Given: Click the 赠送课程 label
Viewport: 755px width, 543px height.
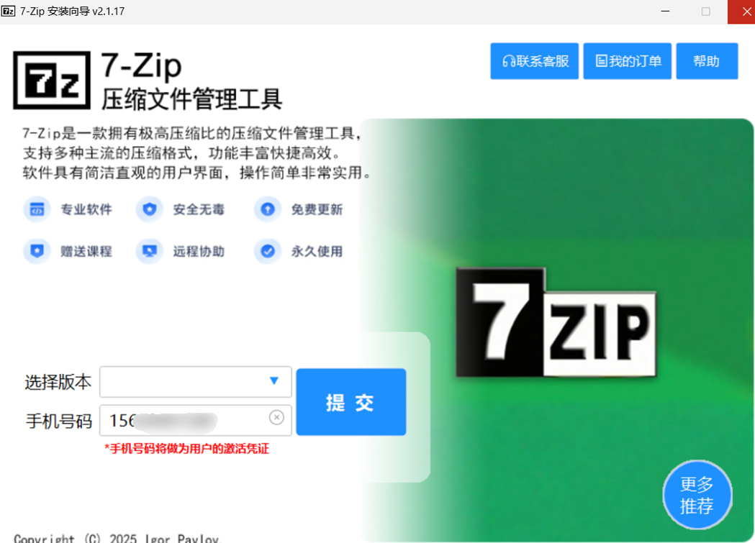Looking at the screenshot, I should [86, 251].
